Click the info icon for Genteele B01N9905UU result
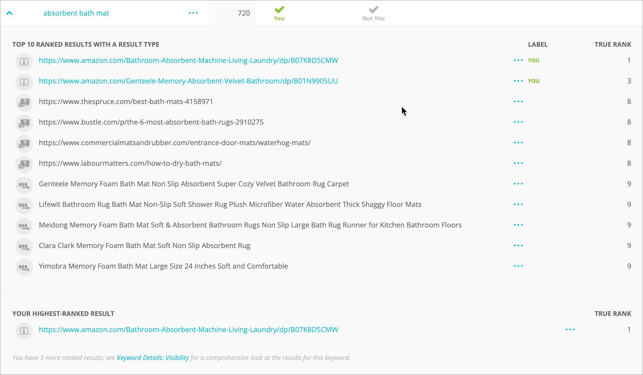Image resolution: width=643 pixels, height=375 pixels. pos(24,82)
